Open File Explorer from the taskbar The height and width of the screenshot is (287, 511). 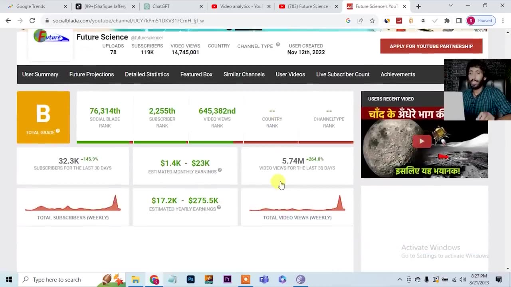coord(135,279)
